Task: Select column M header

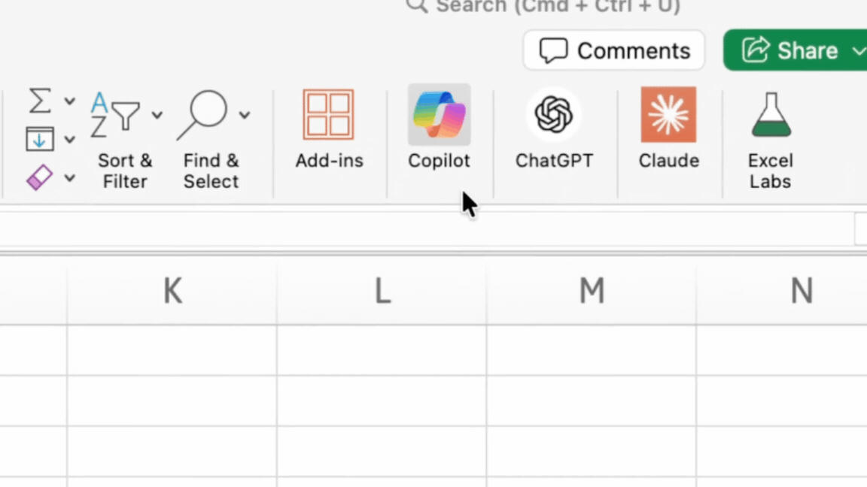Action: 592,291
